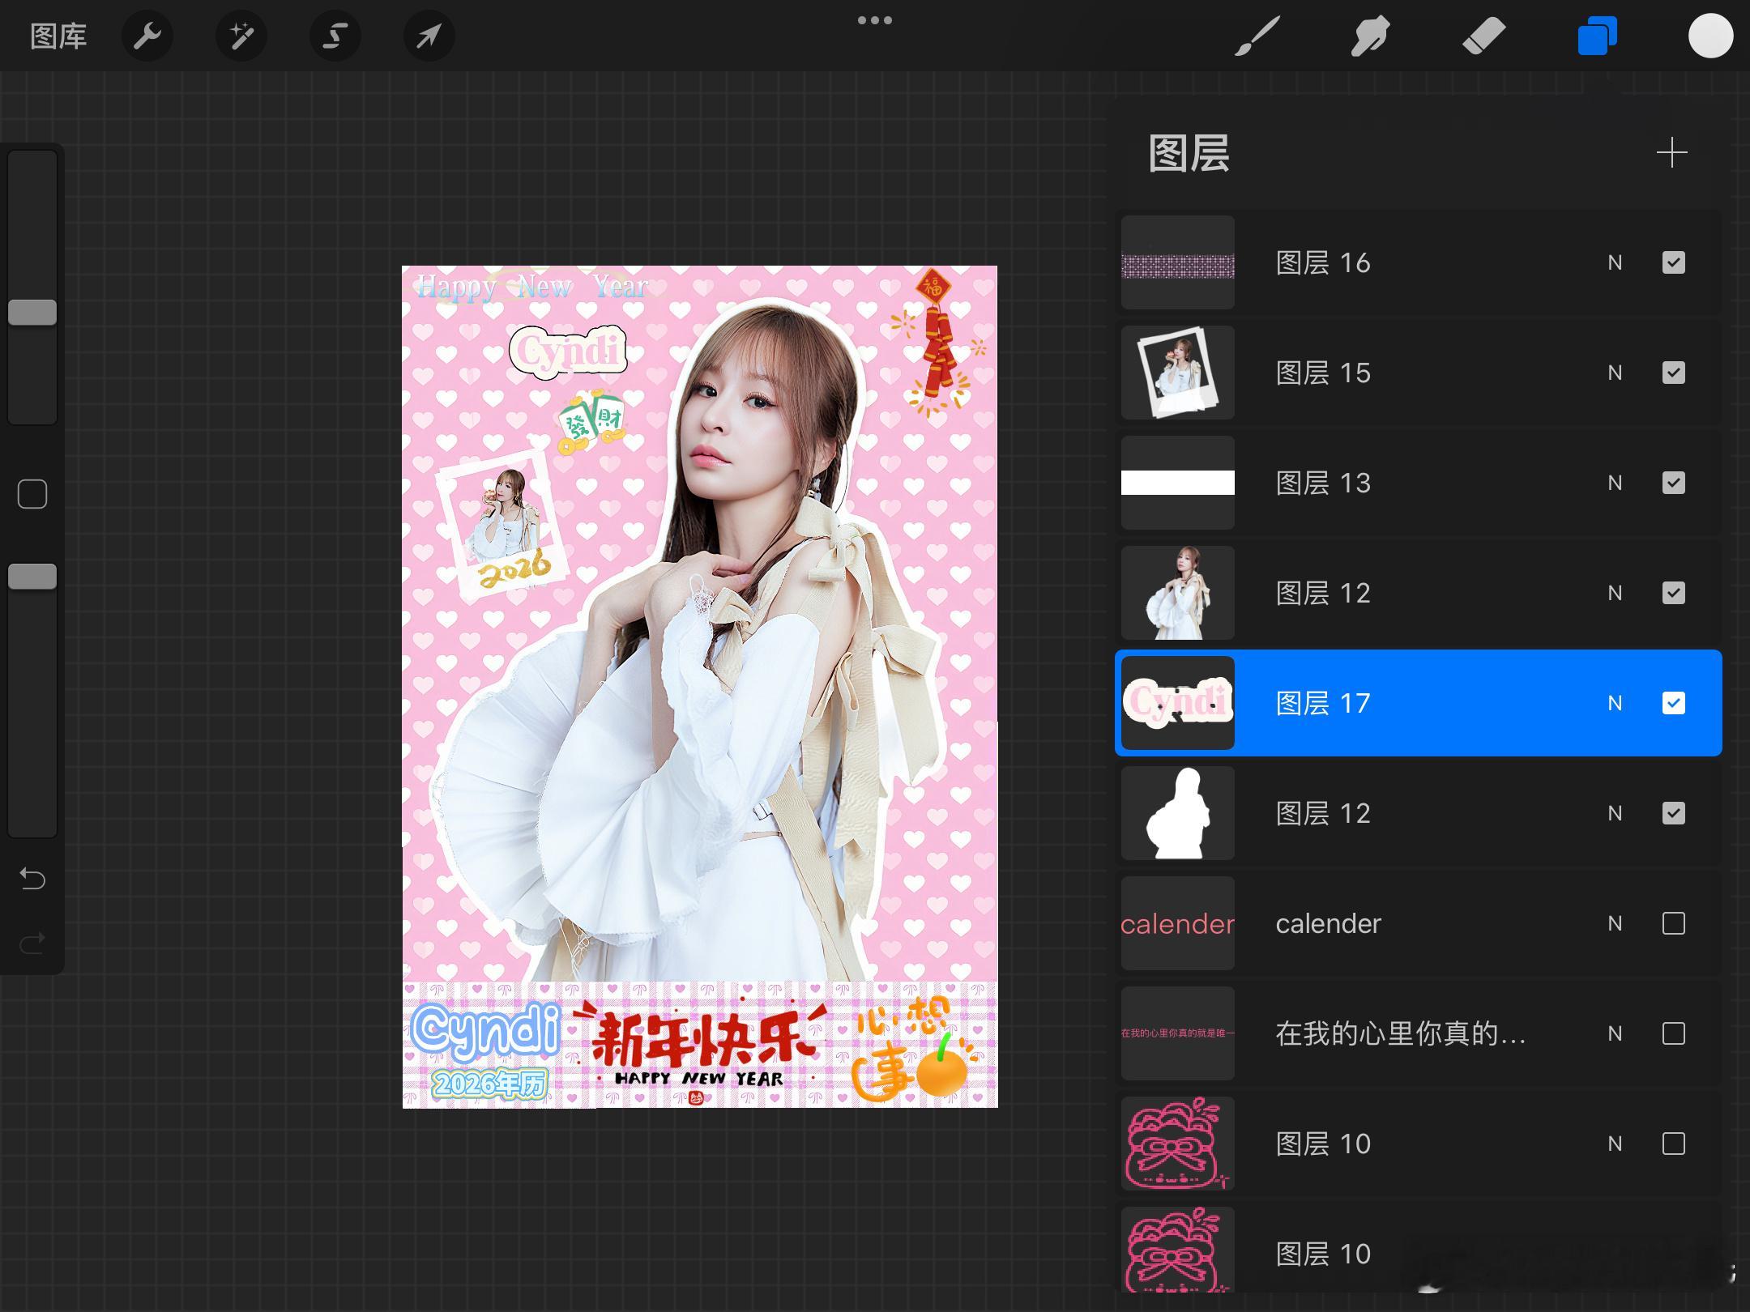Open blend mode N on 图层 13
Viewport: 1750px width, 1312px height.
click(1615, 483)
